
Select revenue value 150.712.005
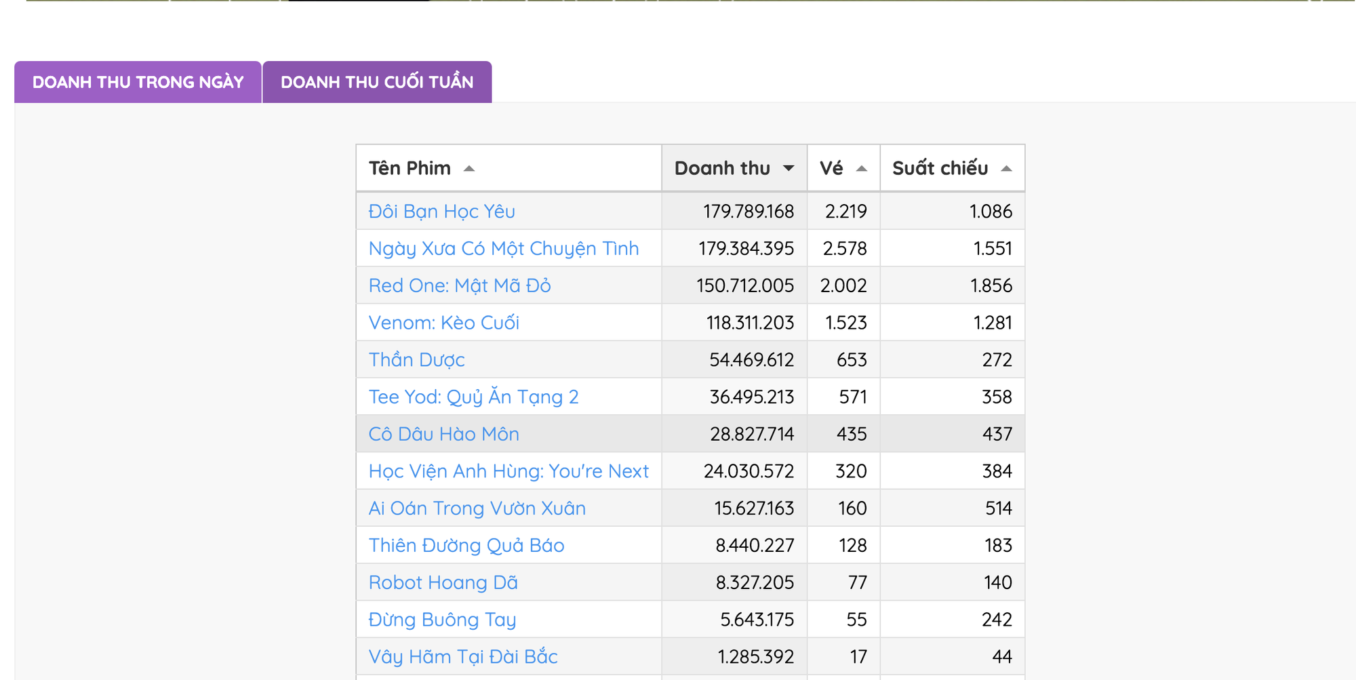(745, 285)
